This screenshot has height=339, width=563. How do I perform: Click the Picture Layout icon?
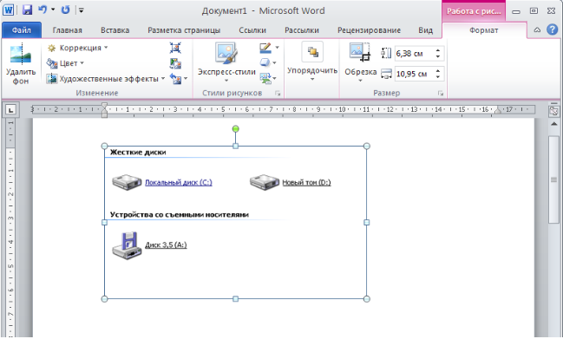click(265, 78)
